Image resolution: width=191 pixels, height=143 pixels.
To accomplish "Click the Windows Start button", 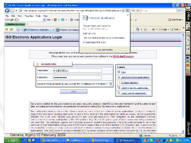I will coord(12,140).
